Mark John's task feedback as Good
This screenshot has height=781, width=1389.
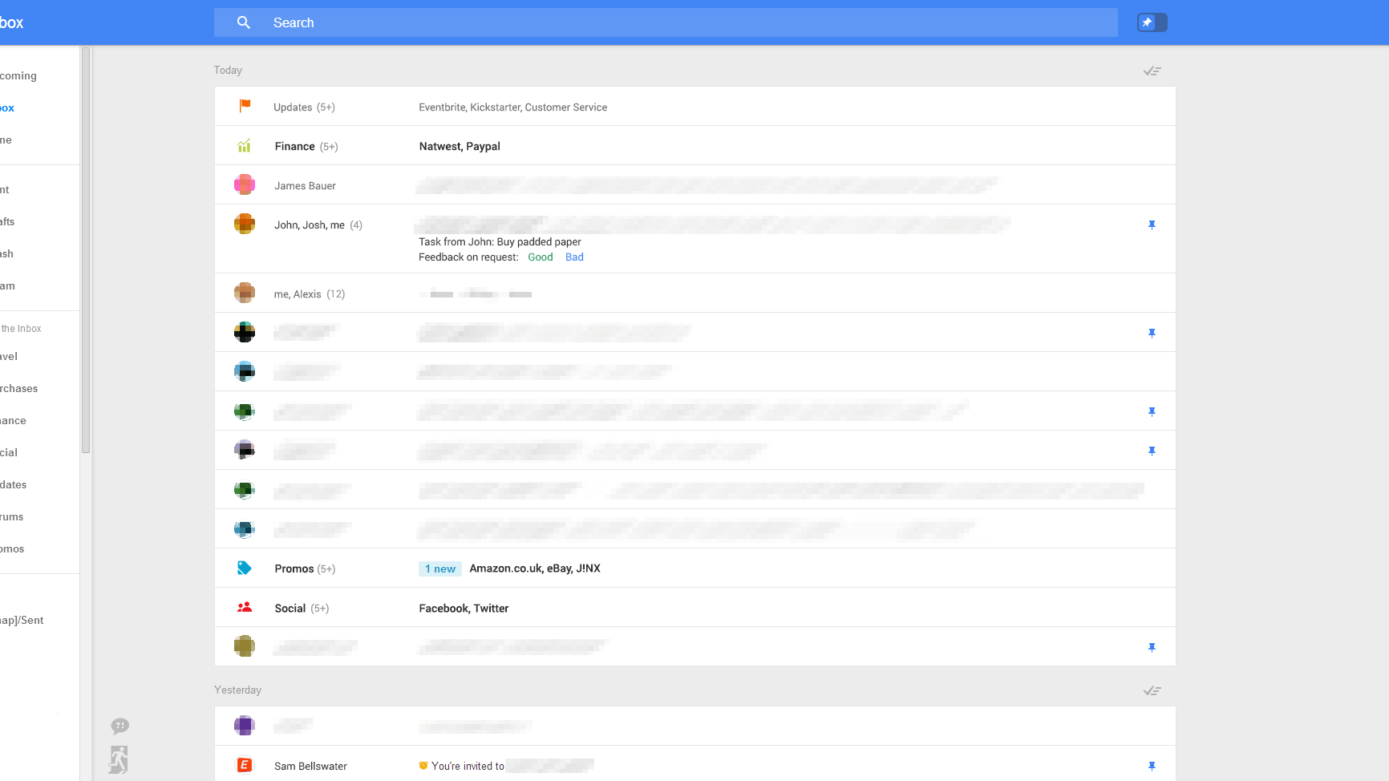tap(540, 257)
